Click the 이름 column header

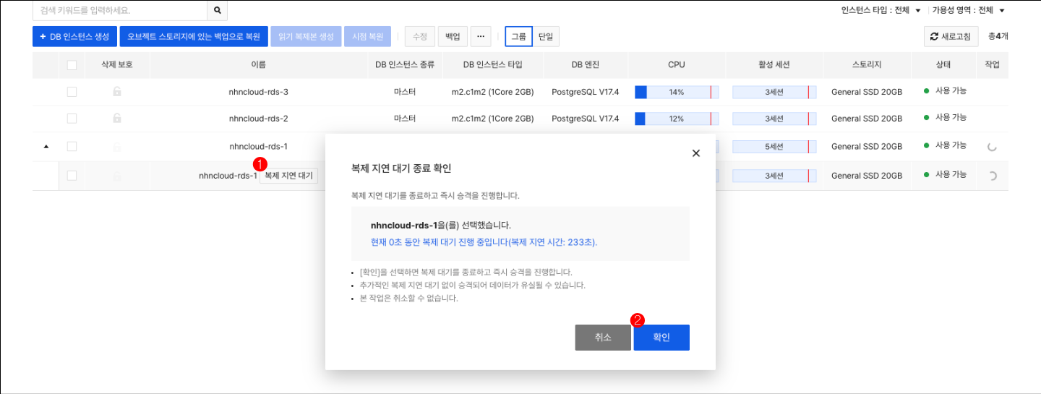point(258,65)
